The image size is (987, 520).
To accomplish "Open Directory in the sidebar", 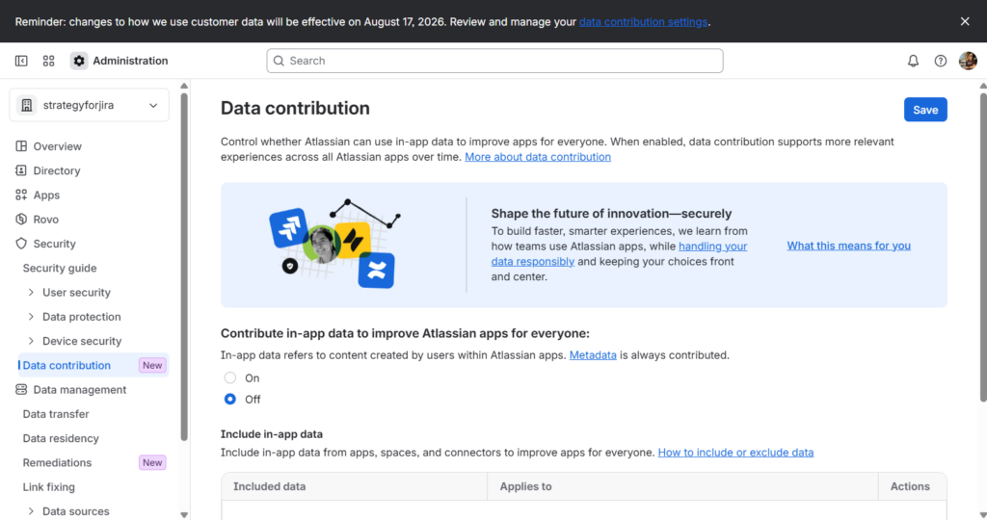I will tap(57, 171).
